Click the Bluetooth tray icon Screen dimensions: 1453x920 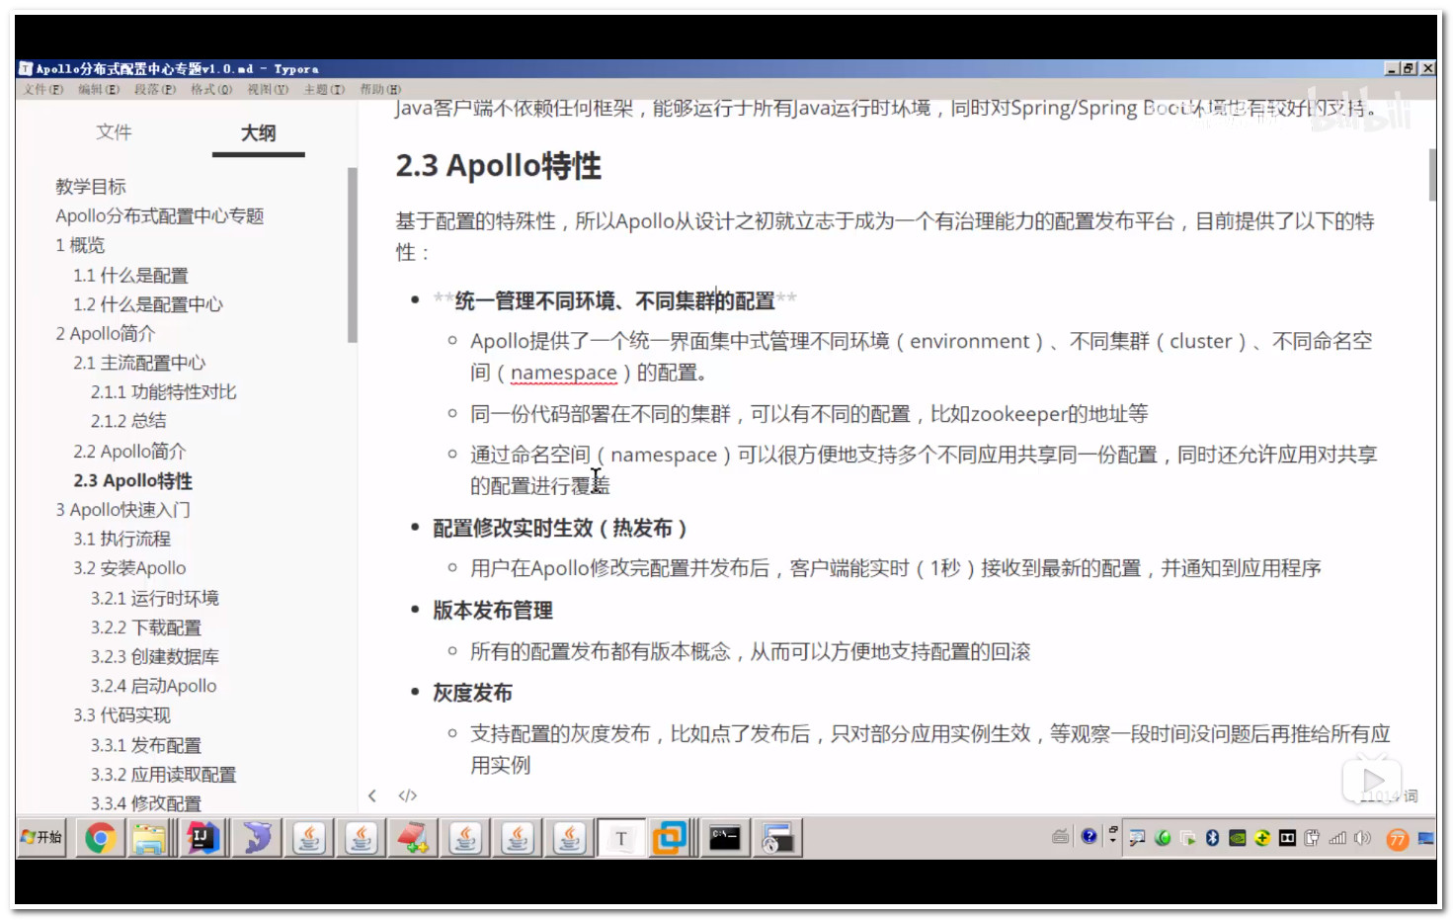click(1213, 838)
